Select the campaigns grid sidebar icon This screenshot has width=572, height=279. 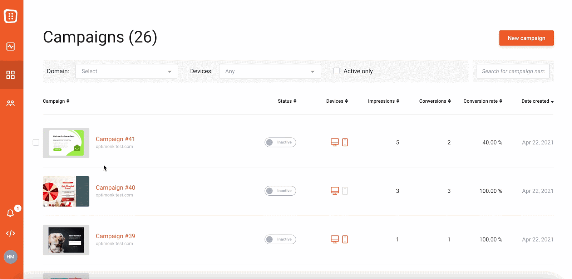10,75
